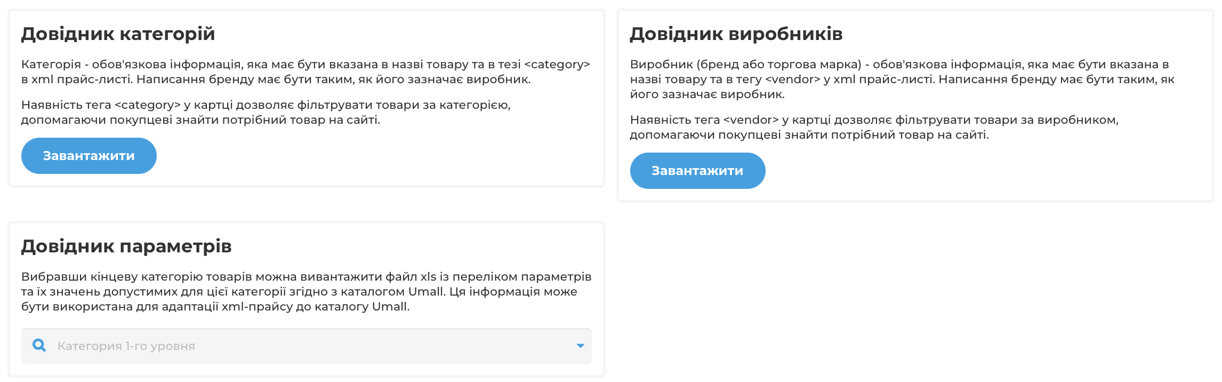
Task: Expand the Категория 1-го уровня dropdown arrow
Action: tap(581, 346)
